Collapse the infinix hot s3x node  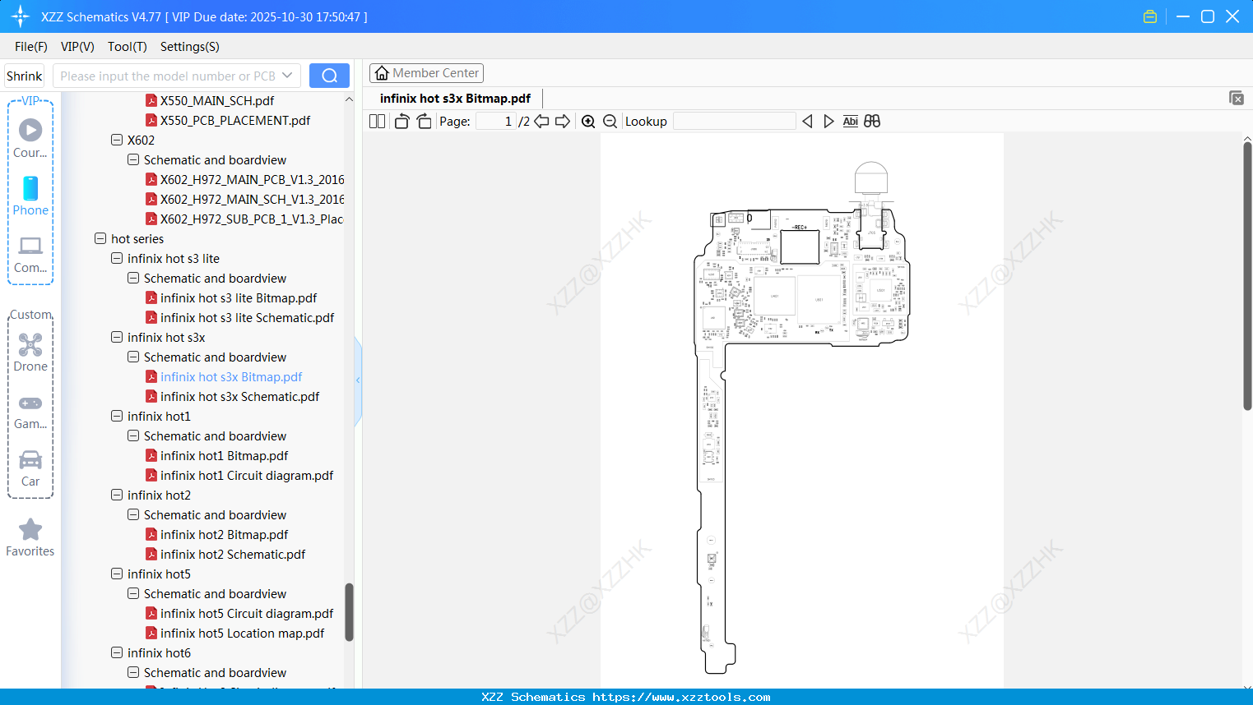[x=116, y=337]
